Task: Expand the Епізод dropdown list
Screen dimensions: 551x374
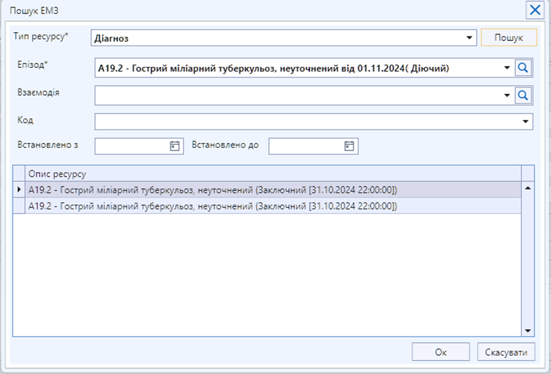Action: point(507,69)
